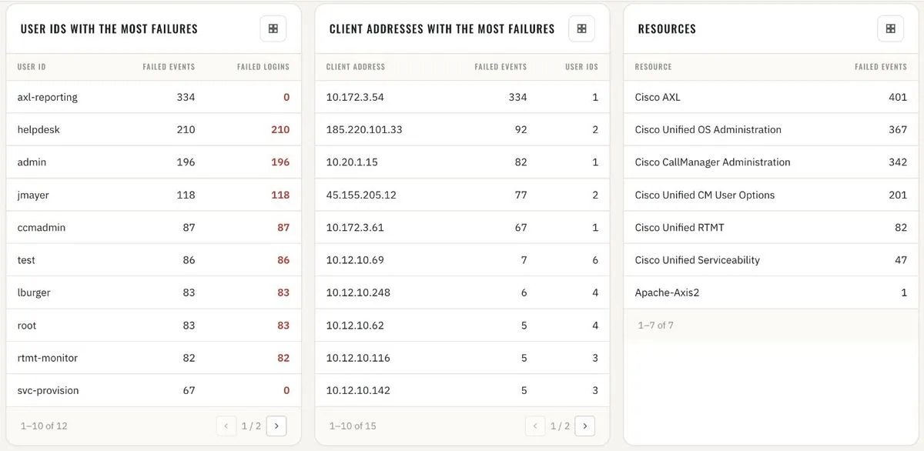Select Cisco Unified CM User Options resource

705,195
